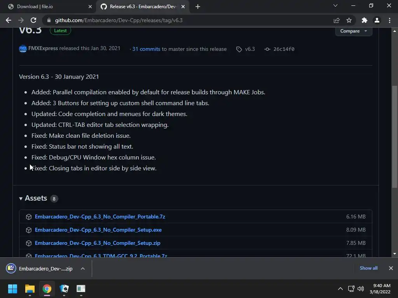Open the tab search chevron in title bar
Image resolution: width=398 pixels, height=298 pixels.
(335, 5)
